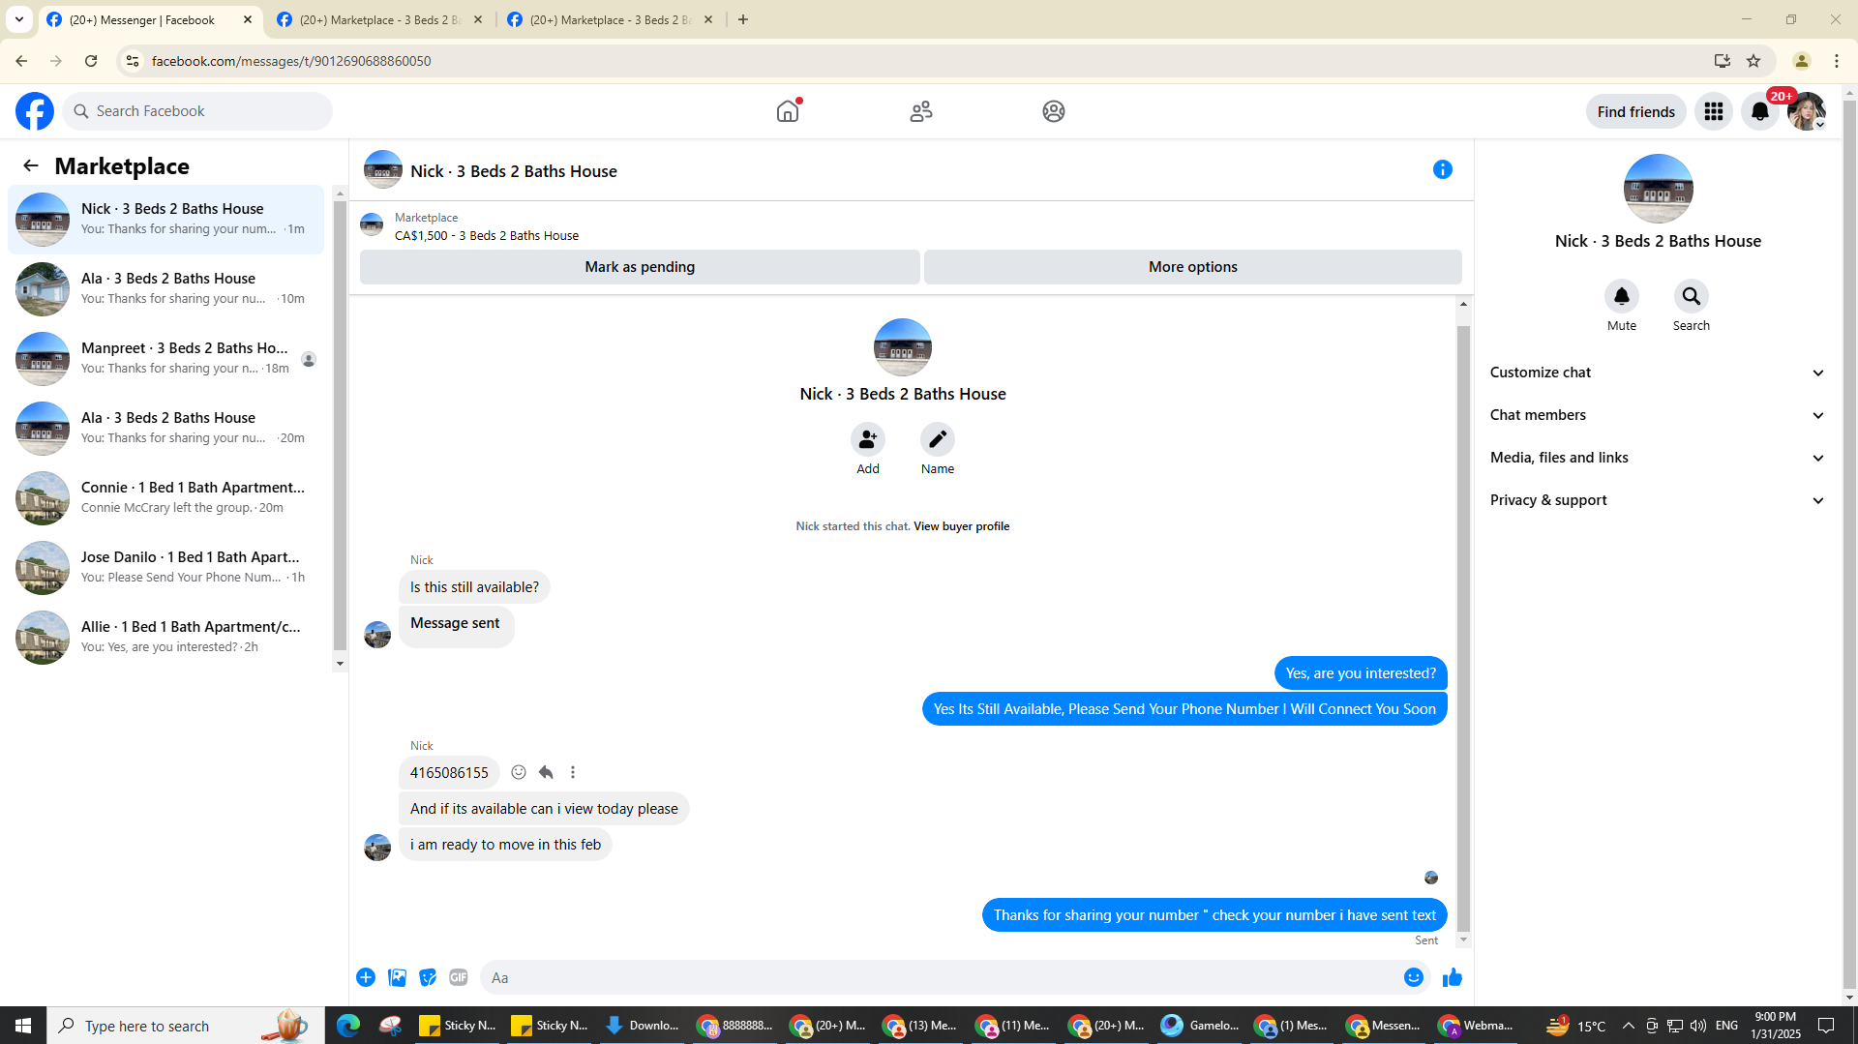The width and height of the screenshot is (1858, 1044).
Task: Open the Friends icon in top navigation
Action: pyautogui.click(x=921, y=111)
